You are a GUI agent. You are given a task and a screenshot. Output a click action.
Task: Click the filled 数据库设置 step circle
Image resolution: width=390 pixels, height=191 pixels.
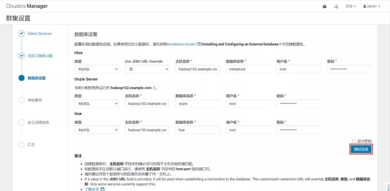pyautogui.click(x=22, y=78)
